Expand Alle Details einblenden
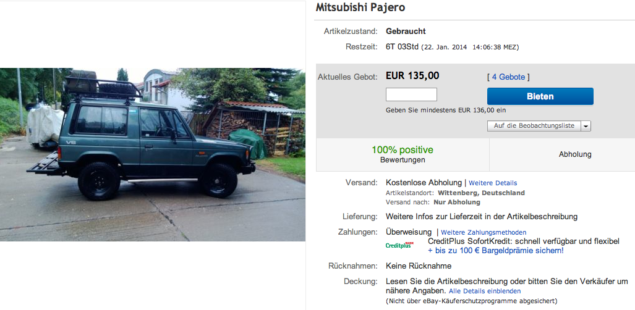 tap(485, 291)
